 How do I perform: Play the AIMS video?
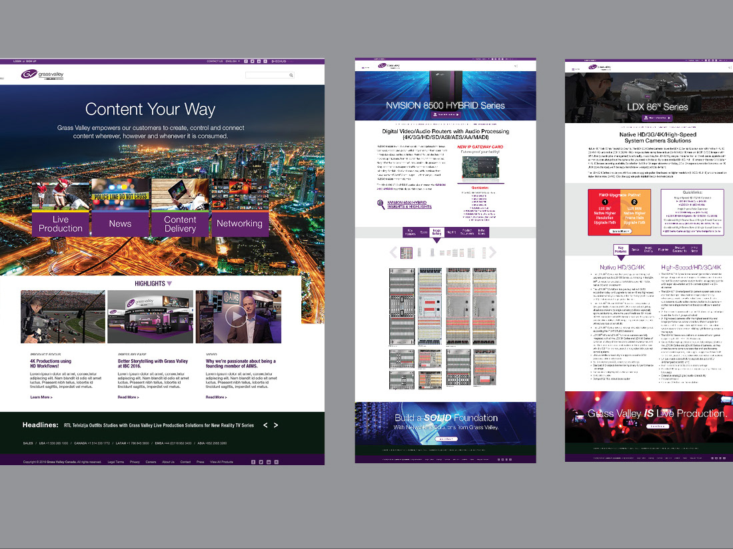pos(237,317)
